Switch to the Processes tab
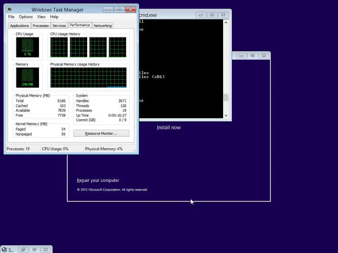 [x=41, y=26]
